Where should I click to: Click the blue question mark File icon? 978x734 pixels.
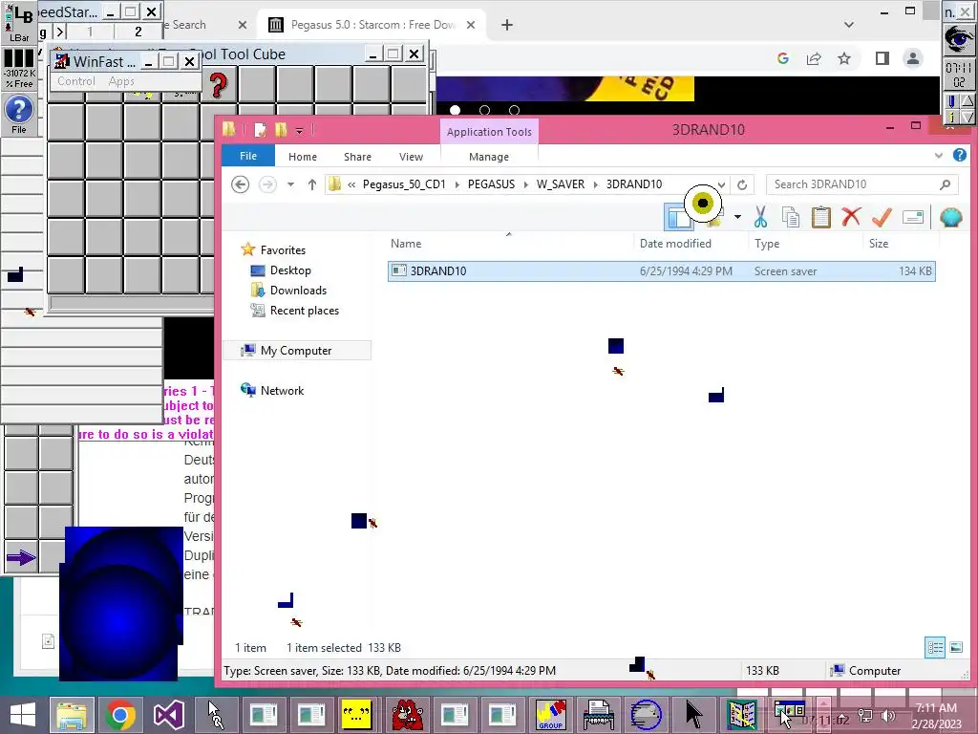pos(19,114)
